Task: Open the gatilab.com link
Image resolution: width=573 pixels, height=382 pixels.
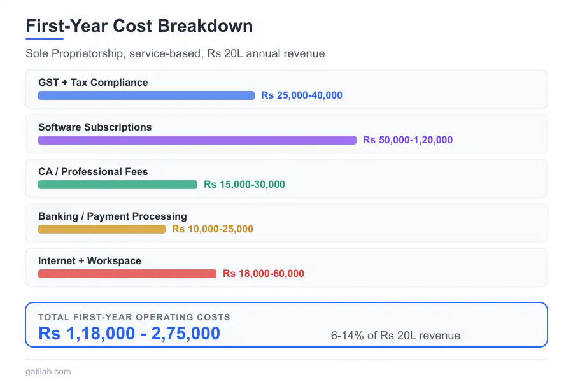Action: click(48, 371)
